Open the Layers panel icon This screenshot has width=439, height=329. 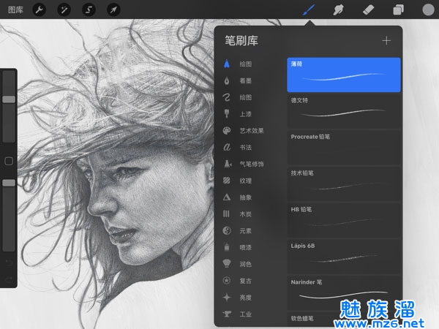click(398, 10)
